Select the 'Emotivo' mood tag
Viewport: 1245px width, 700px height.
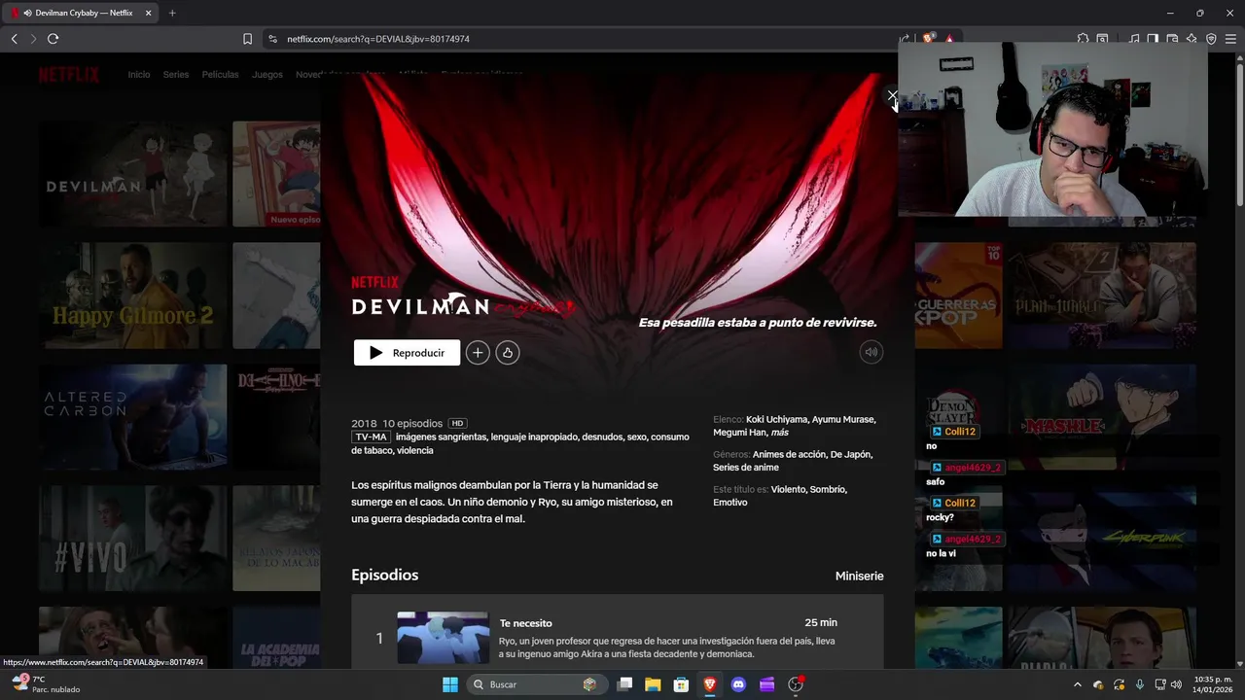click(x=730, y=503)
